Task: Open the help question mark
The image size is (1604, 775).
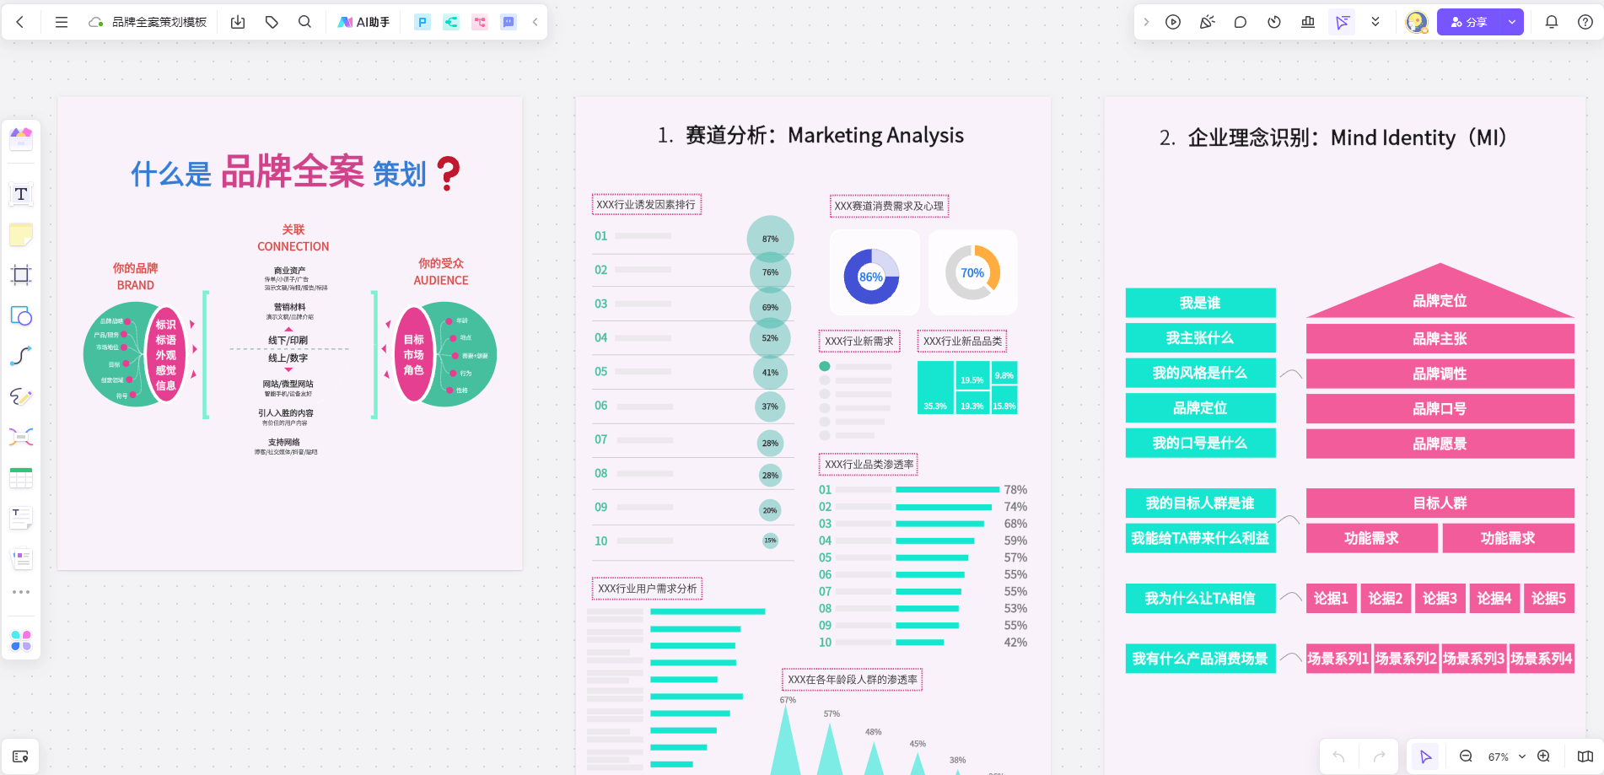Action: pyautogui.click(x=1585, y=22)
